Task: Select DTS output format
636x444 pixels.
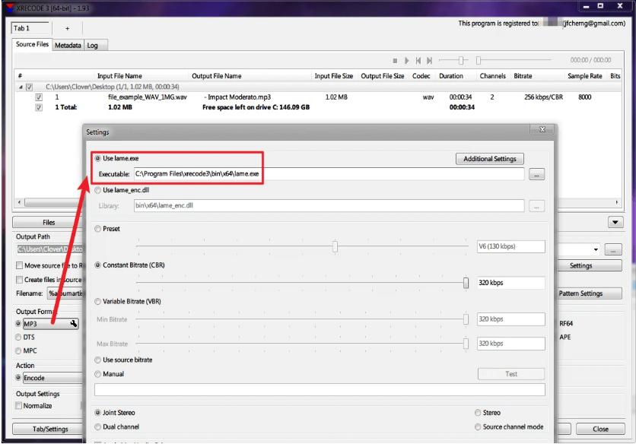Action: coord(18,338)
